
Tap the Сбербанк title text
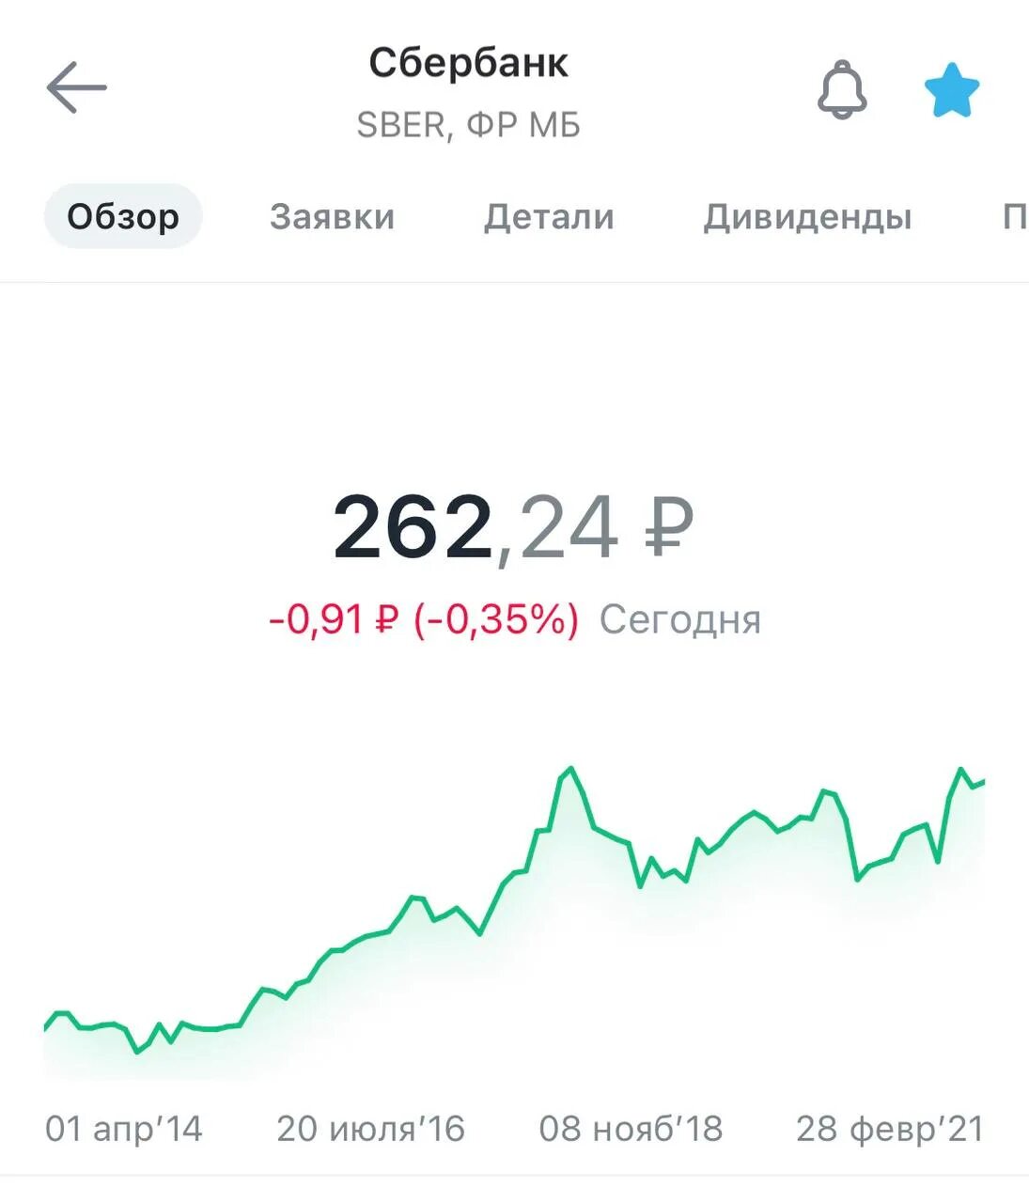click(x=468, y=63)
